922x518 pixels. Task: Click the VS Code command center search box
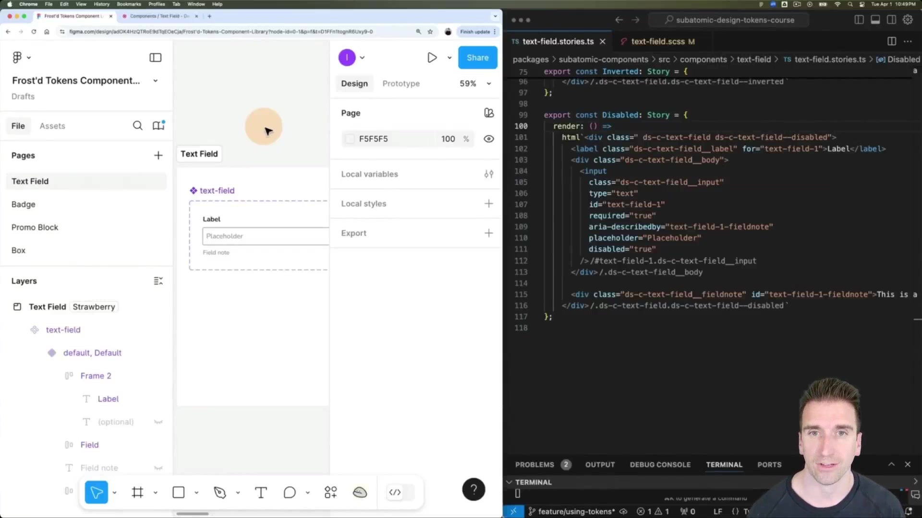pos(729,20)
